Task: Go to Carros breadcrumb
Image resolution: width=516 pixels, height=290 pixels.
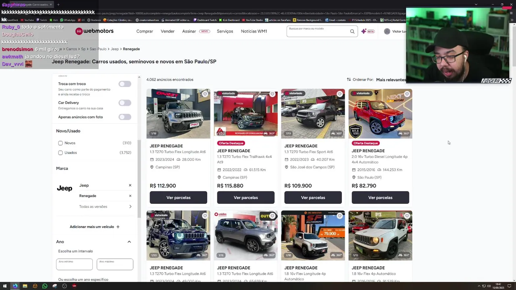Action: (71, 49)
